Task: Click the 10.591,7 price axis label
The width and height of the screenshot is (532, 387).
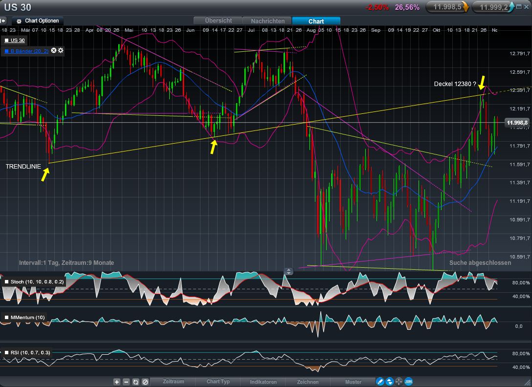Action: (519, 257)
